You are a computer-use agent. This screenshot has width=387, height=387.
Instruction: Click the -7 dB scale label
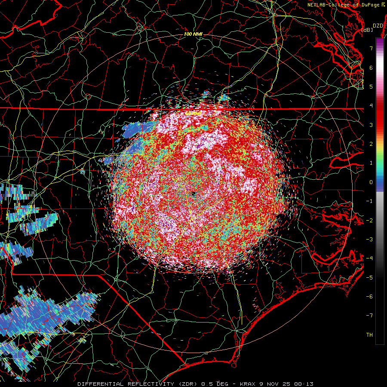click(x=369, y=316)
